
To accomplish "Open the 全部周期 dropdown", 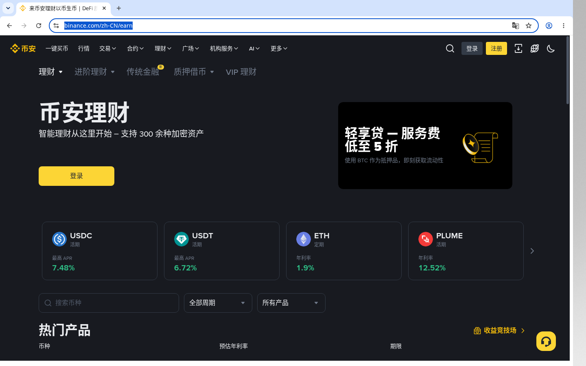I will (x=218, y=303).
